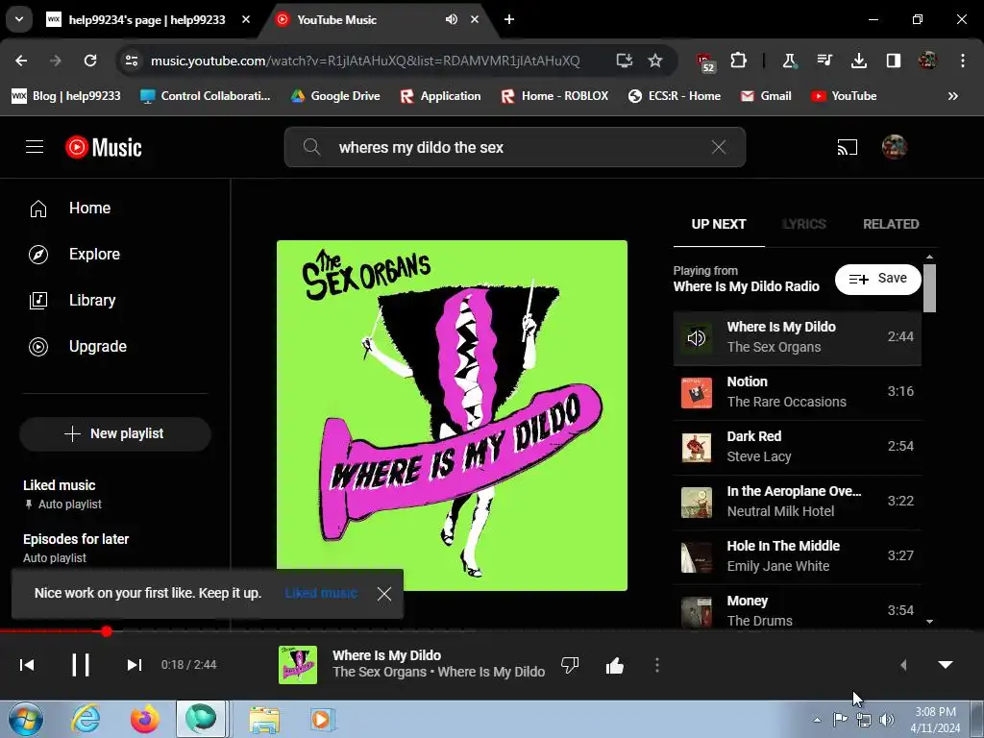Viewport: 984px width, 738px height.
Task: Open the Google Drive bookmark
Action: point(335,96)
